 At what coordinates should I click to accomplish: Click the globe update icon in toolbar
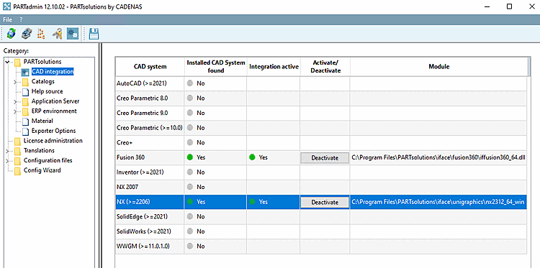point(11,33)
